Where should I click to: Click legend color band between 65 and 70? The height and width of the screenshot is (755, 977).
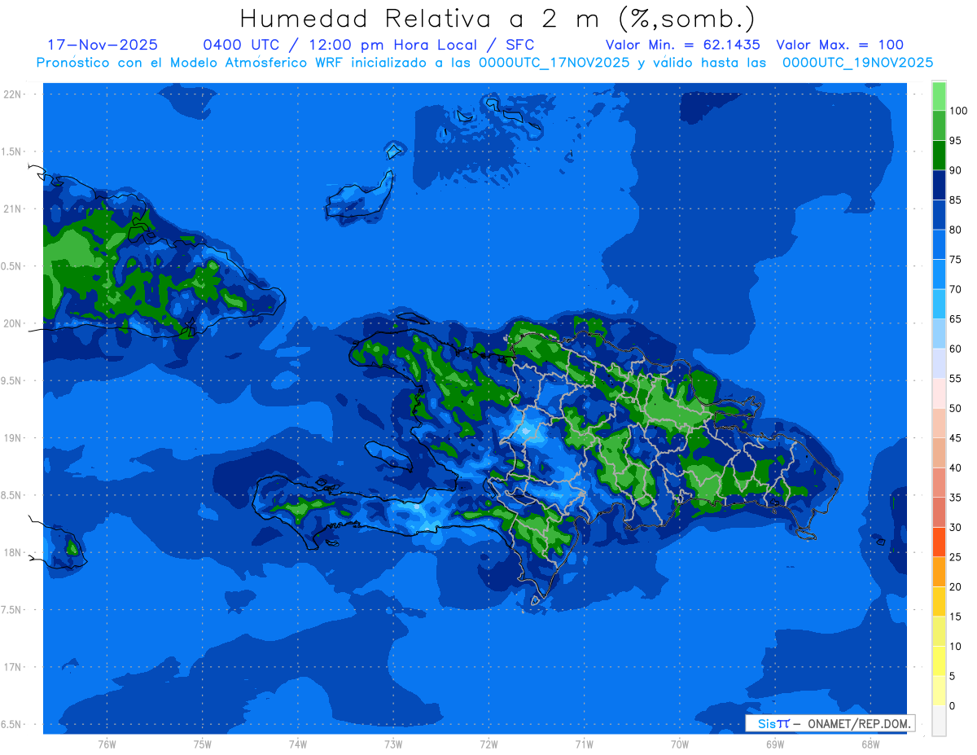pos(939,304)
